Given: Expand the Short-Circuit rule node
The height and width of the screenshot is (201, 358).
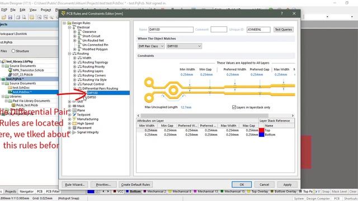Looking at the screenshot, I should (x=74, y=36).
